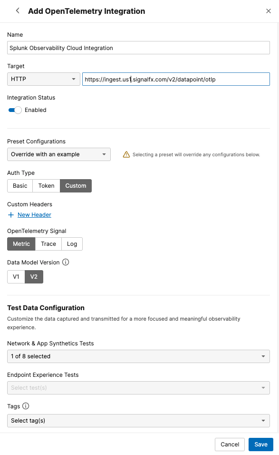Click the Tags info icon
The image size is (279, 455).
point(26,406)
